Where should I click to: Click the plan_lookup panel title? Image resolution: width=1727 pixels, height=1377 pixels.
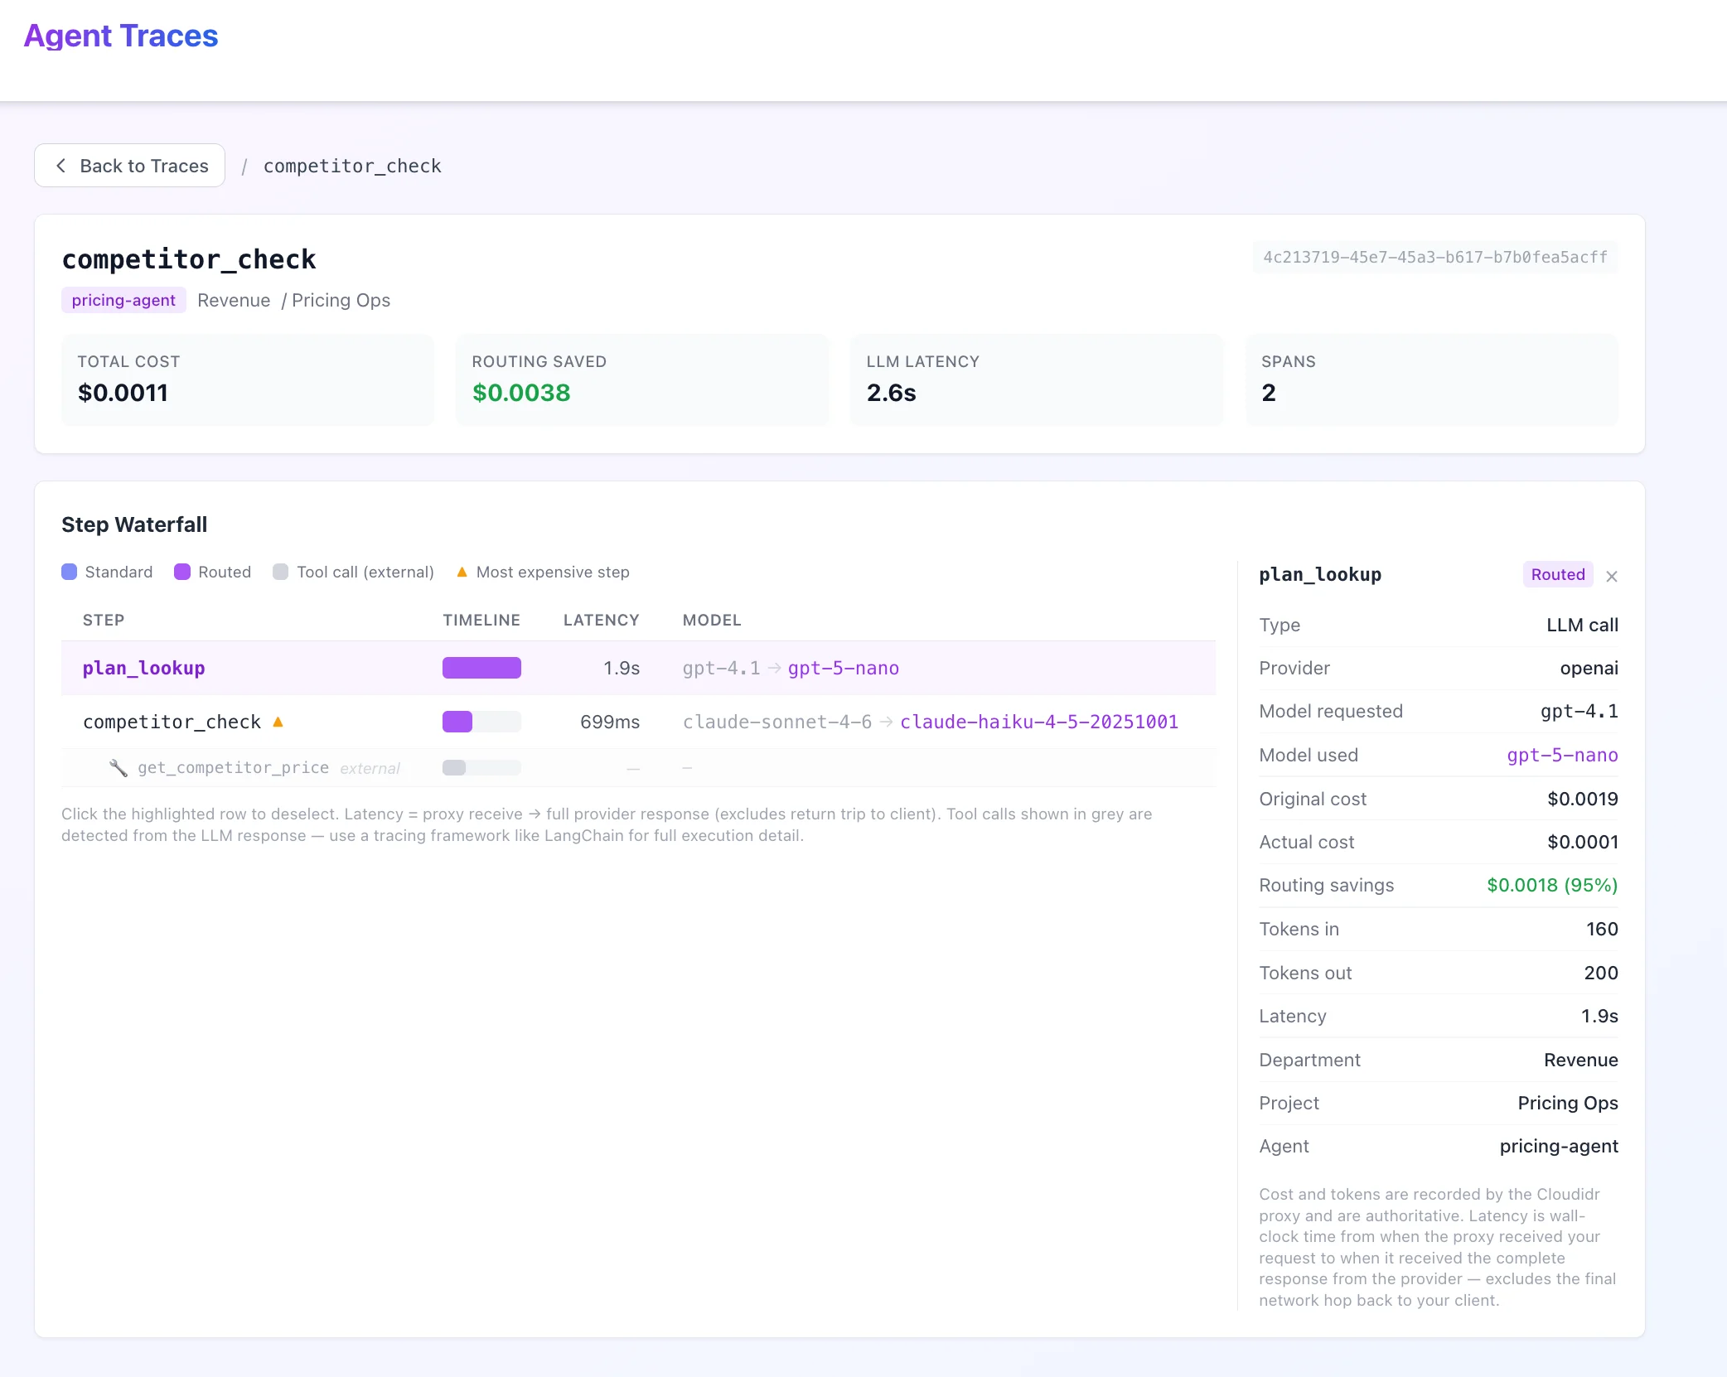(x=1320, y=574)
